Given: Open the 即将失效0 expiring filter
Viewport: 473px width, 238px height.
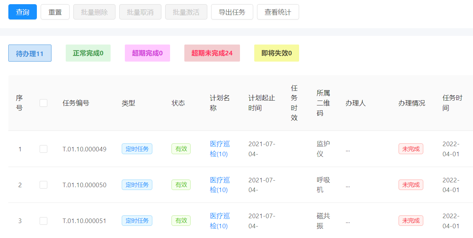Looking at the screenshot, I should [x=276, y=53].
